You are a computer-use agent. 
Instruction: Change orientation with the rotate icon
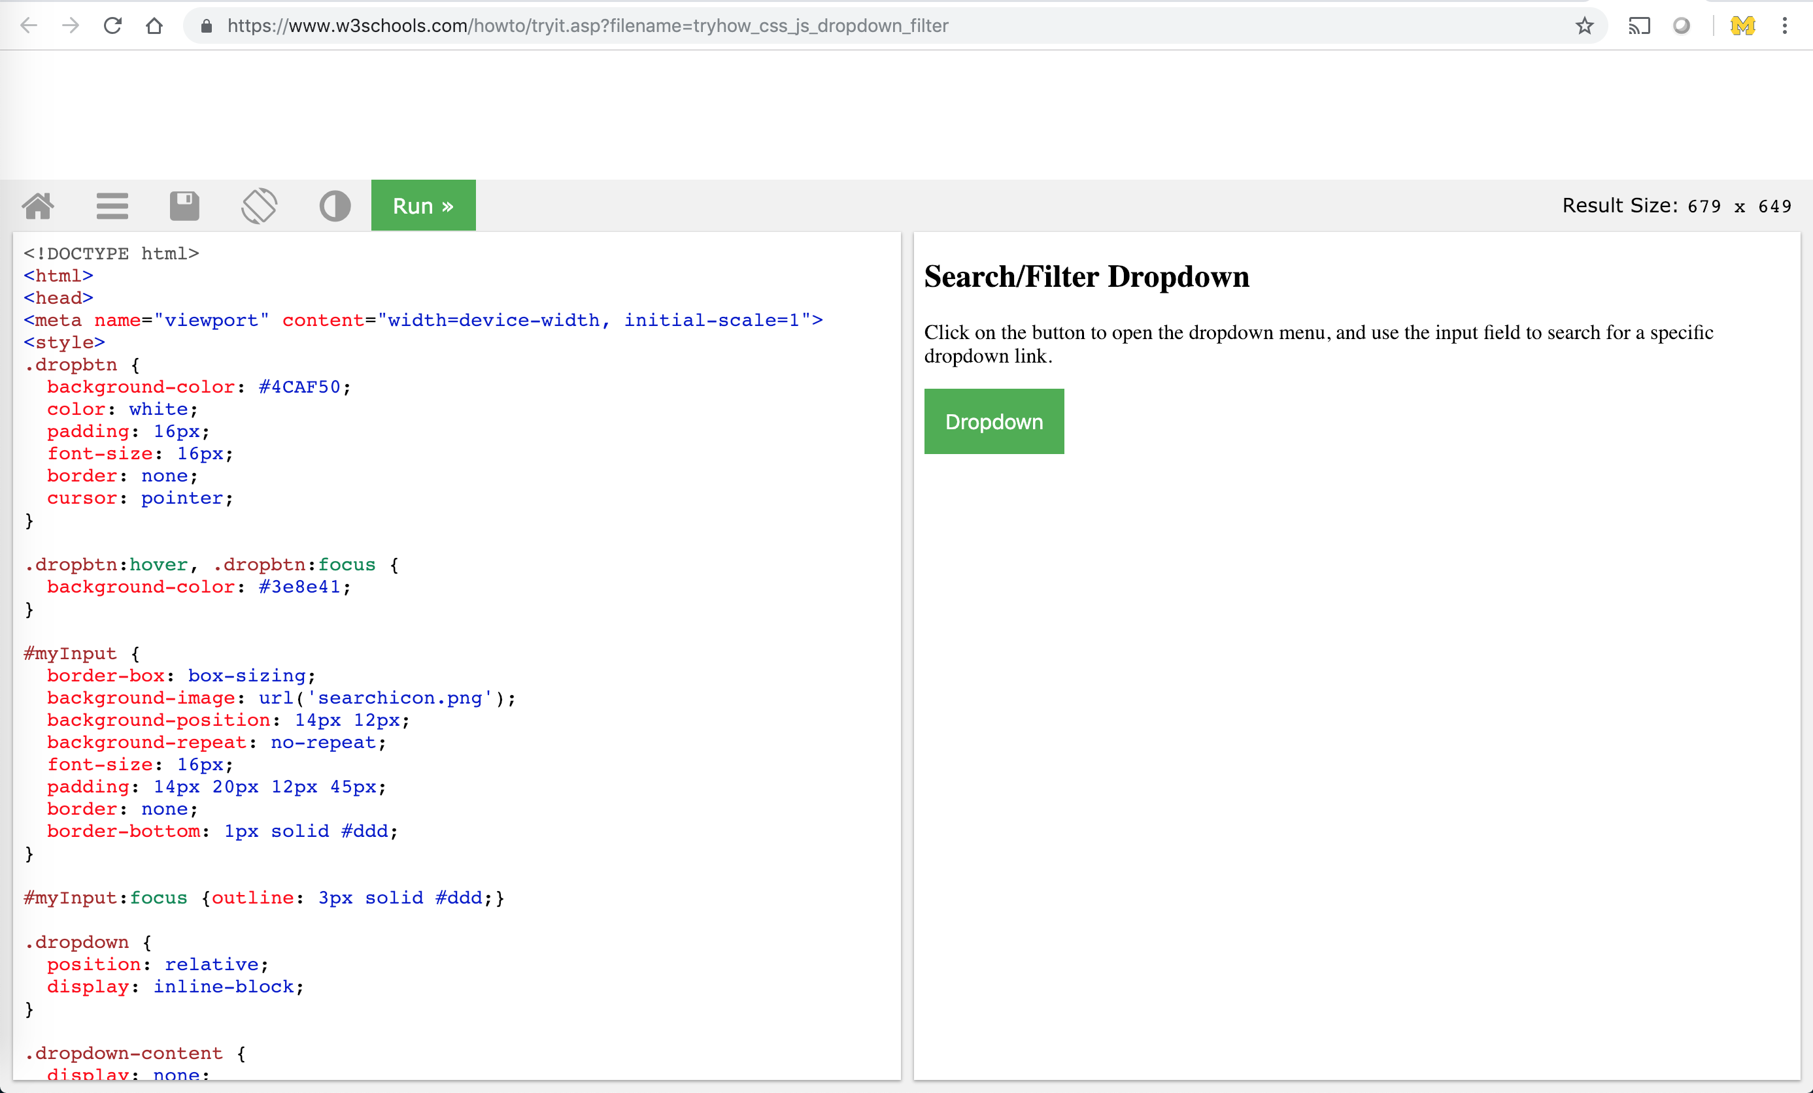[259, 206]
